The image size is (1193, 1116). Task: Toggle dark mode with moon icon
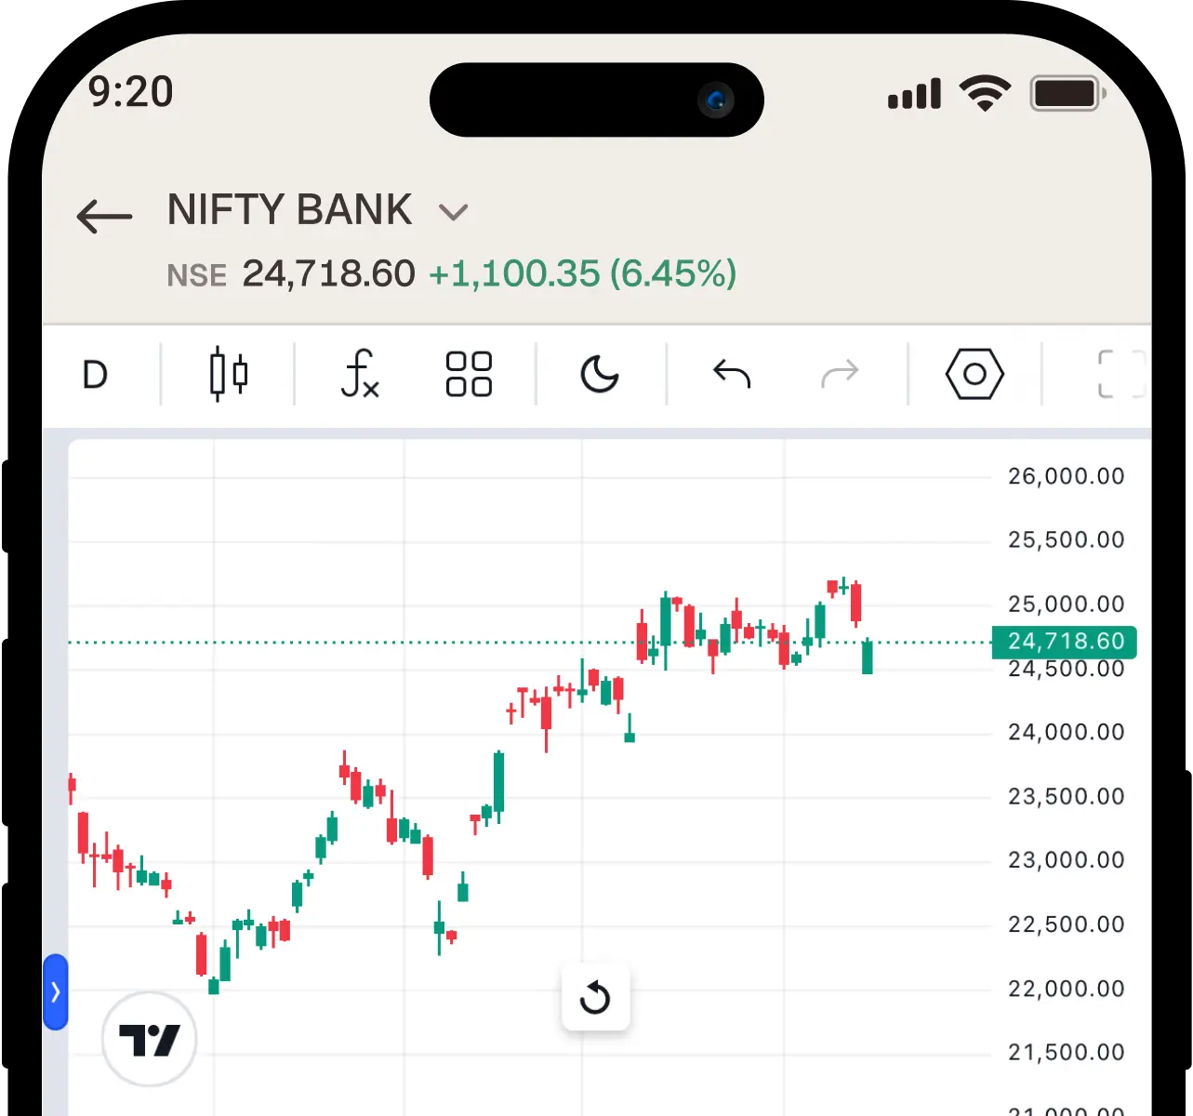click(x=600, y=374)
